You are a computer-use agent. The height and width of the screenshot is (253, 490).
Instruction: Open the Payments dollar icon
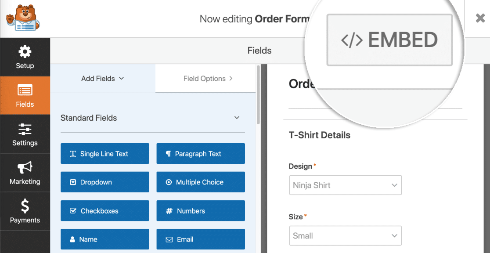[x=25, y=206]
